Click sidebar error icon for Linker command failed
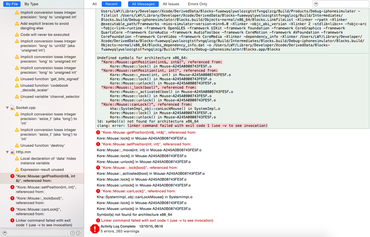 pyautogui.click(x=12, y=220)
